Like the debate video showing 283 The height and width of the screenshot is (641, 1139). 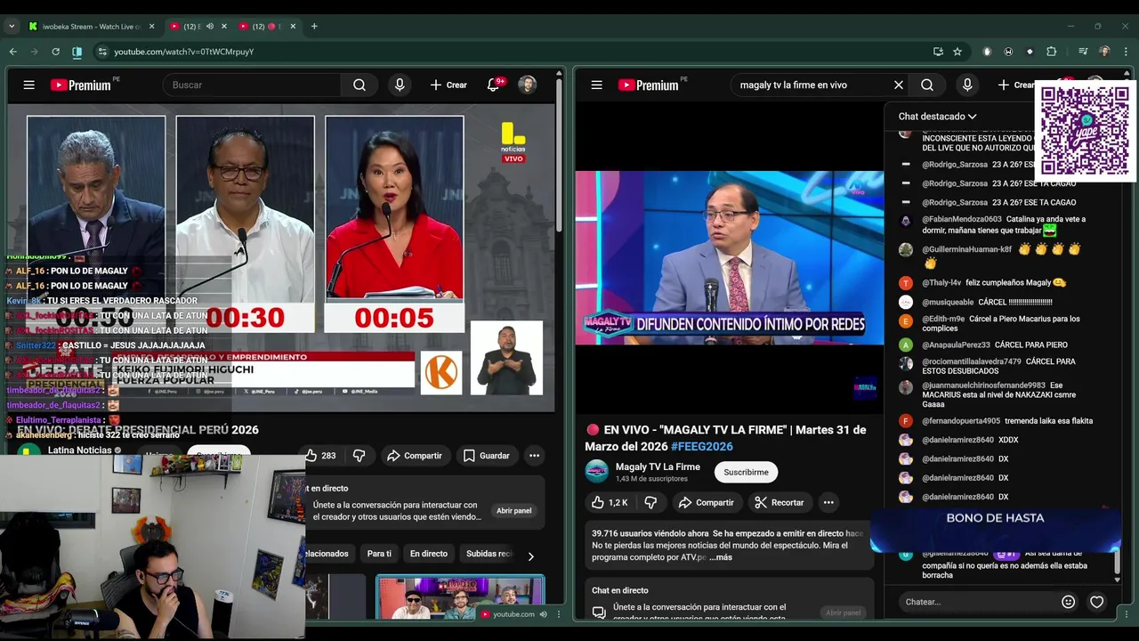320,455
